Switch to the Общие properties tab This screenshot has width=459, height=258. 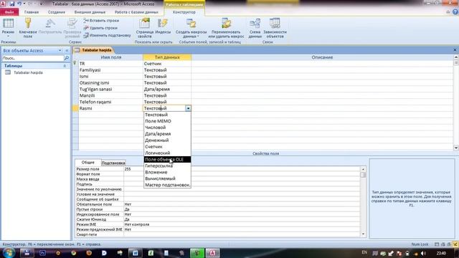(x=87, y=163)
